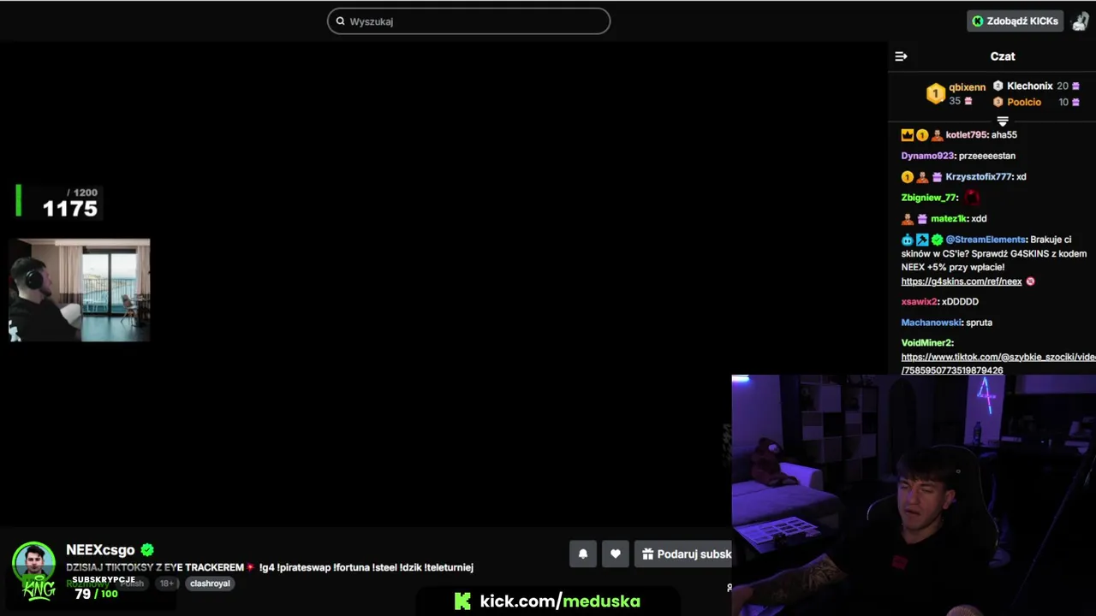Click rank 3 badge beside Poolcio
The image size is (1096, 616).
998,102
